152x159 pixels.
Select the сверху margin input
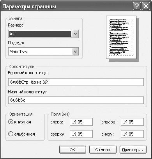81,134
